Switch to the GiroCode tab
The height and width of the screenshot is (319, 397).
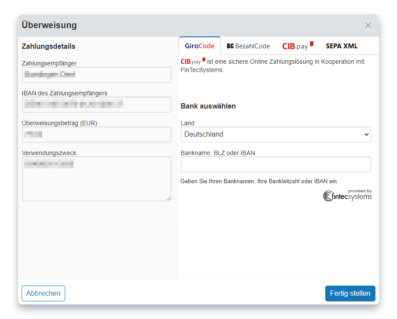(200, 46)
